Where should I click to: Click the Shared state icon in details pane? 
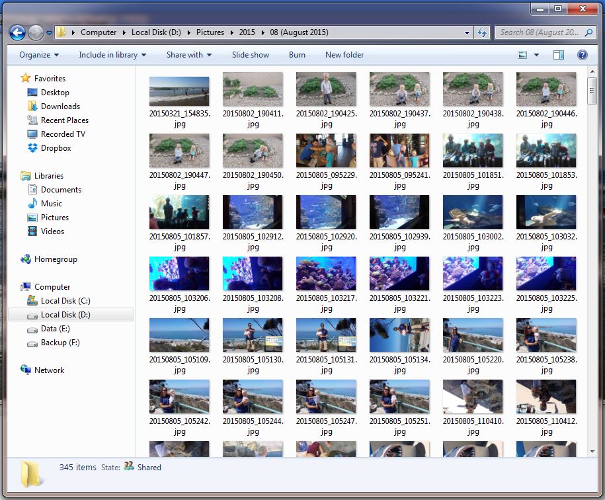(x=129, y=466)
